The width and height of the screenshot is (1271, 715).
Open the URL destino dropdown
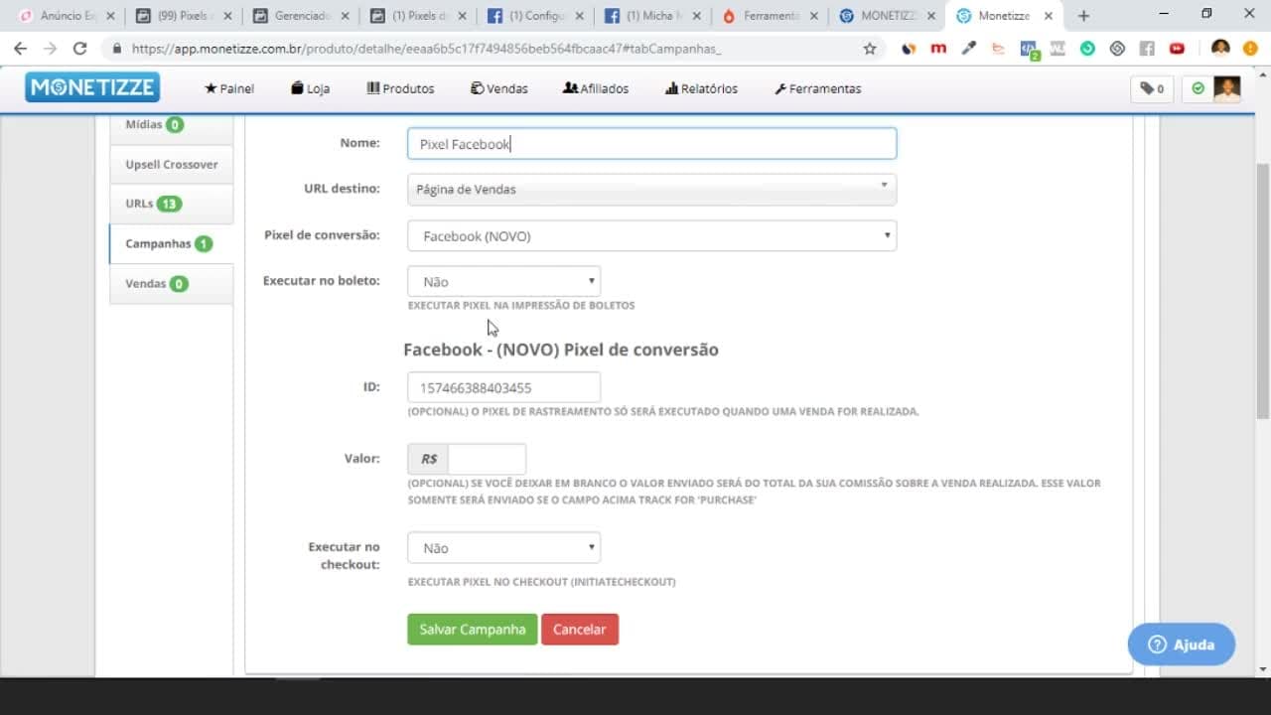pyautogui.click(x=651, y=189)
